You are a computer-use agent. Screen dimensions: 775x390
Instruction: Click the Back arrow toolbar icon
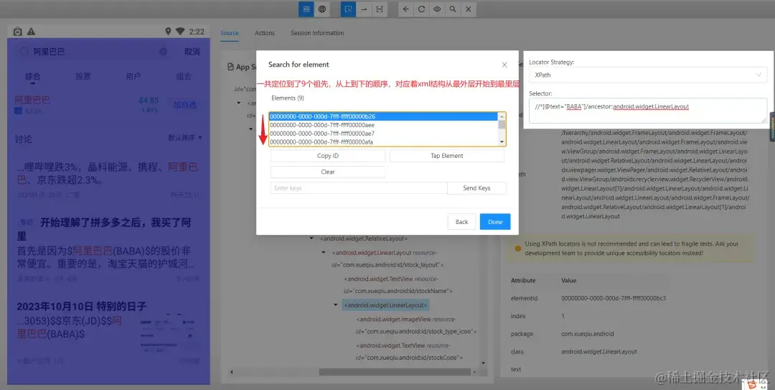point(405,9)
